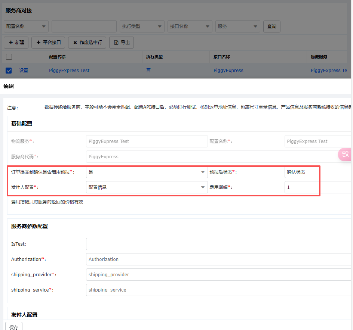The width and height of the screenshot is (353, 330).
Task: Focus the shipping_provider input field
Action: coord(218,274)
